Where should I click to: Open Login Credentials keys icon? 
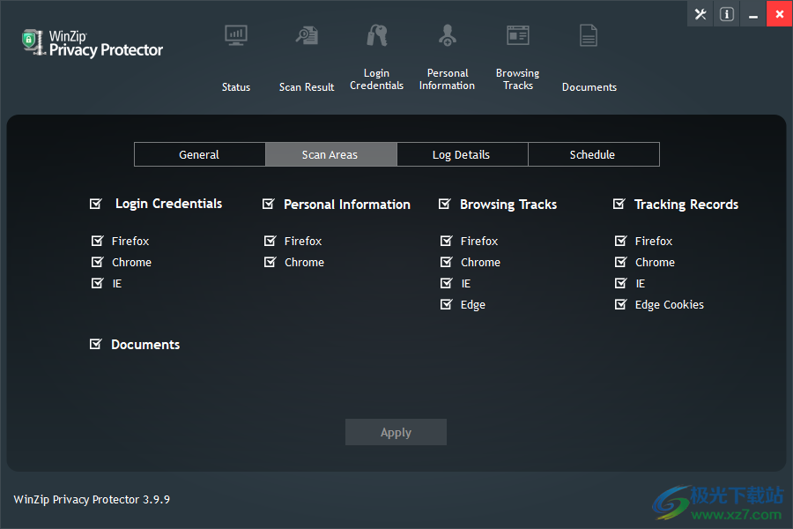(x=377, y=35)
